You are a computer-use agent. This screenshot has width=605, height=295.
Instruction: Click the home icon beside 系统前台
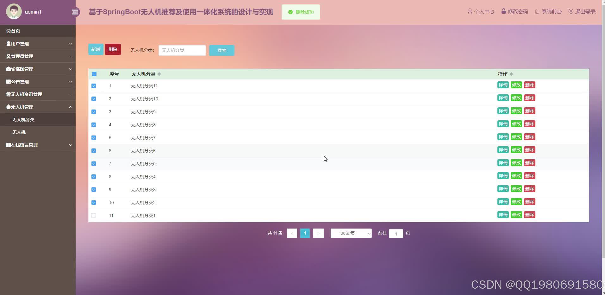tap(537, 11)
